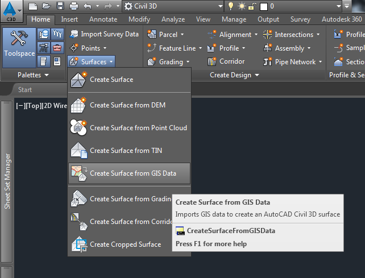Image resolution: width=365 pixels, height=278 pixels.
Task: Click the New drawing icon
Action: click(33, 6)
